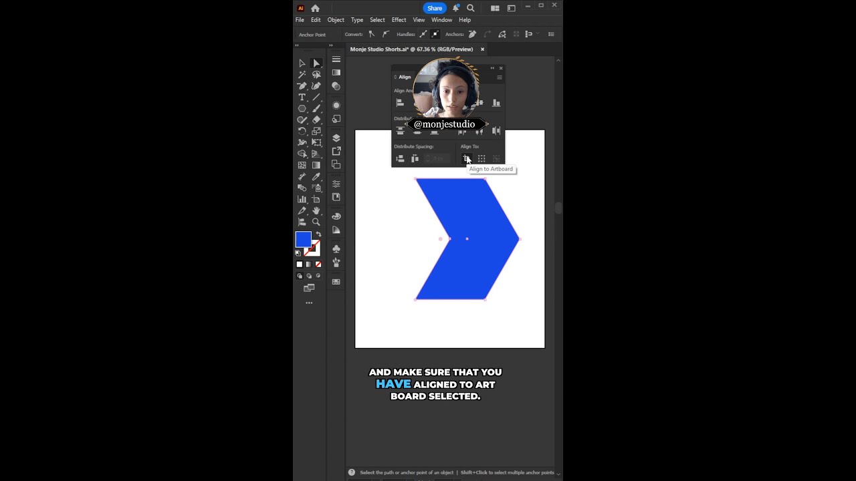
Task: Open the control bar list menu
Action: click(551, 34)
